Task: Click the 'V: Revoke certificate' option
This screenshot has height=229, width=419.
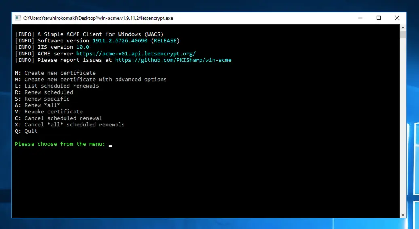Action: (49, 112)
